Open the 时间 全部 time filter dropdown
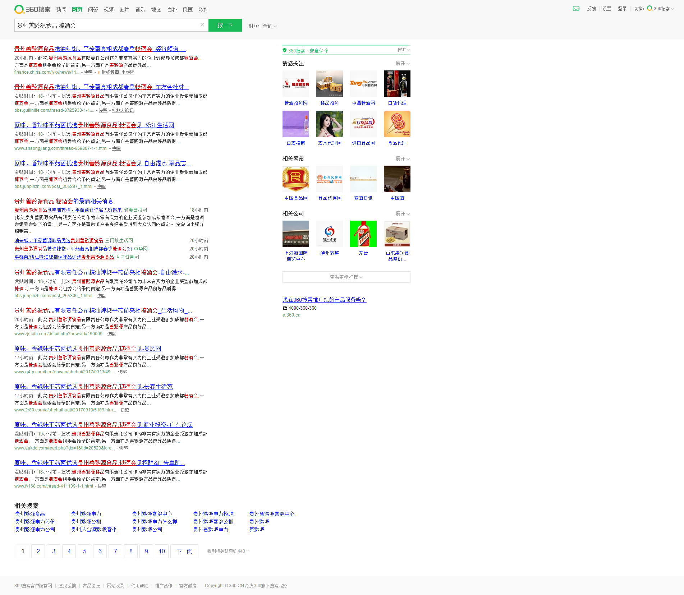Viewport: 684px width, 595px height. 263,26
